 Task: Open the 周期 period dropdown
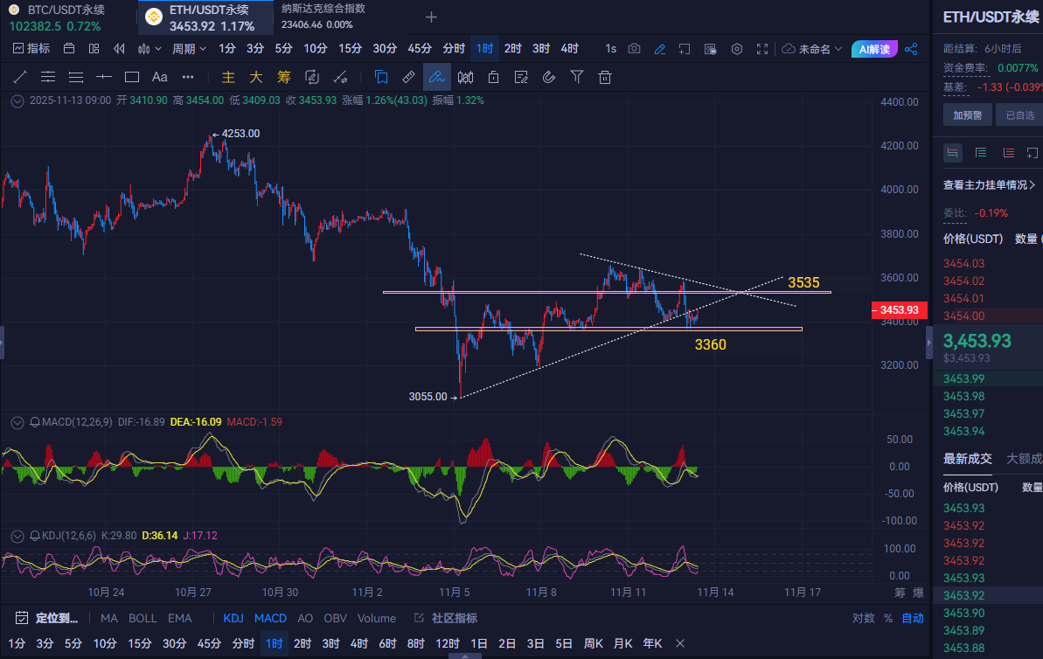pyautogui.click(x=188, y=49)
